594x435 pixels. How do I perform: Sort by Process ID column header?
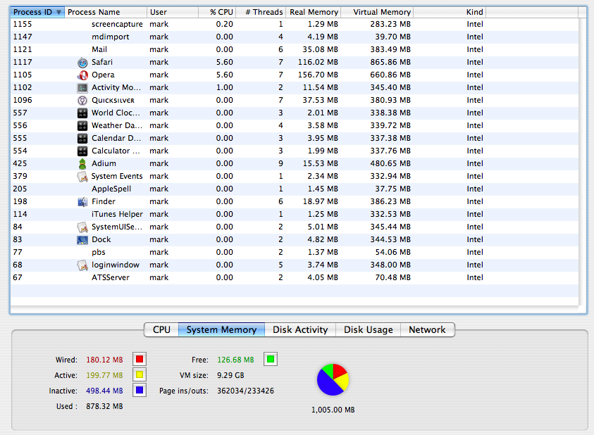tap(37, 12)
